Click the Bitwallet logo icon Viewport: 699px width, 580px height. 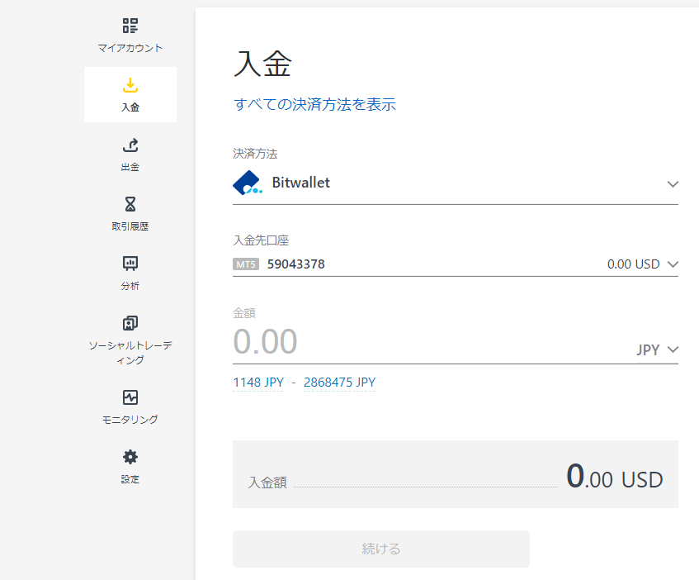pyautogui.click(x=248, y=183)
